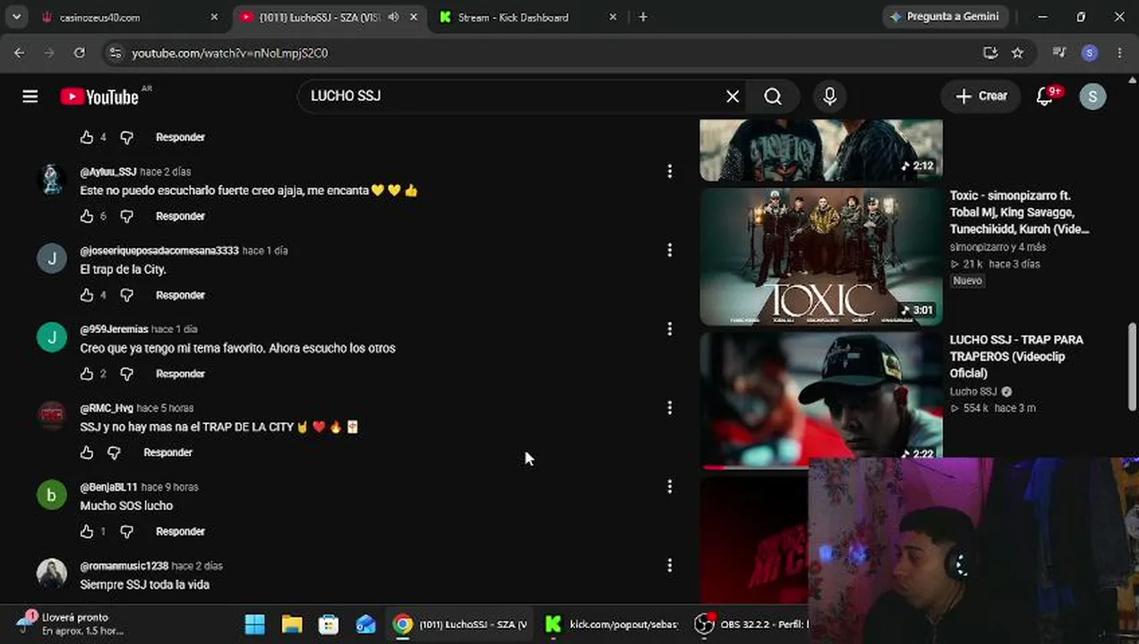The image size is (1139, 644).
Task: Click the @RMC_Hvg profile avatar
Action: [x=52, y=415]
